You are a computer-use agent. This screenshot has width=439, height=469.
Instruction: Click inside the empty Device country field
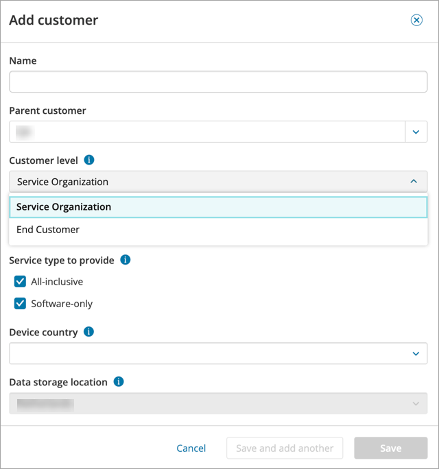[206, 354]
